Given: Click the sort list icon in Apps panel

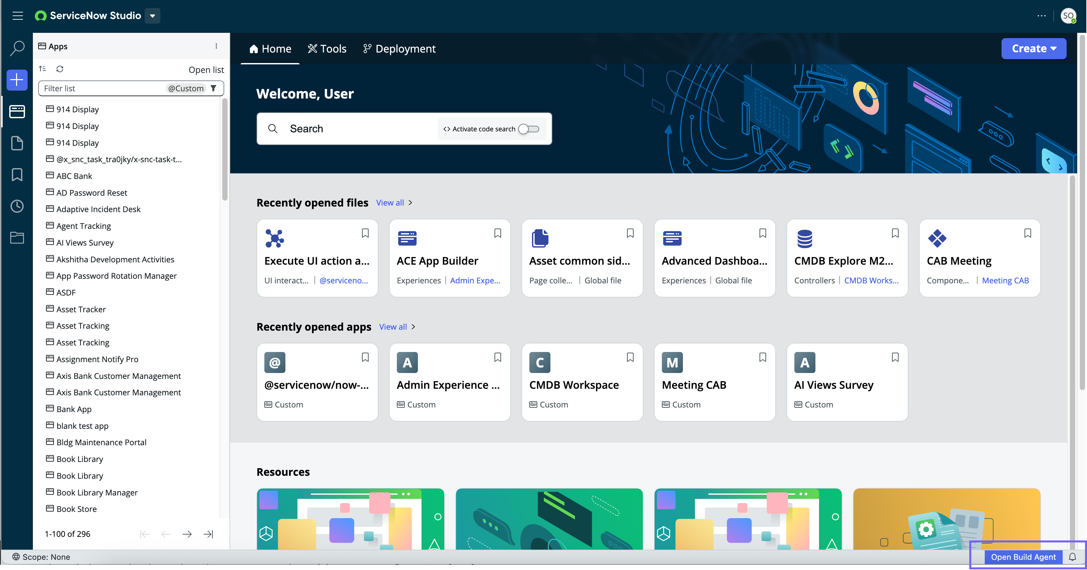Looking at the screenshot, I should [x=42, y=69].
